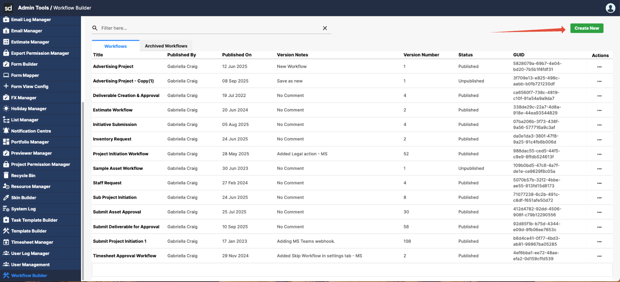Click the Email Manager sidebar icon

coord(6,31)
